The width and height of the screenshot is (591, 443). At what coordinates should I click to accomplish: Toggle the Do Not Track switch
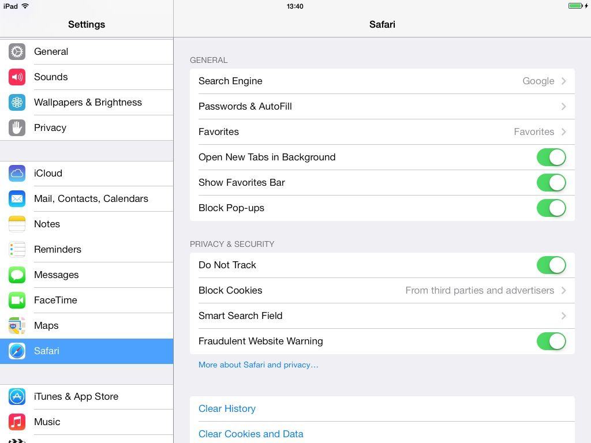[x=551, y=265]
